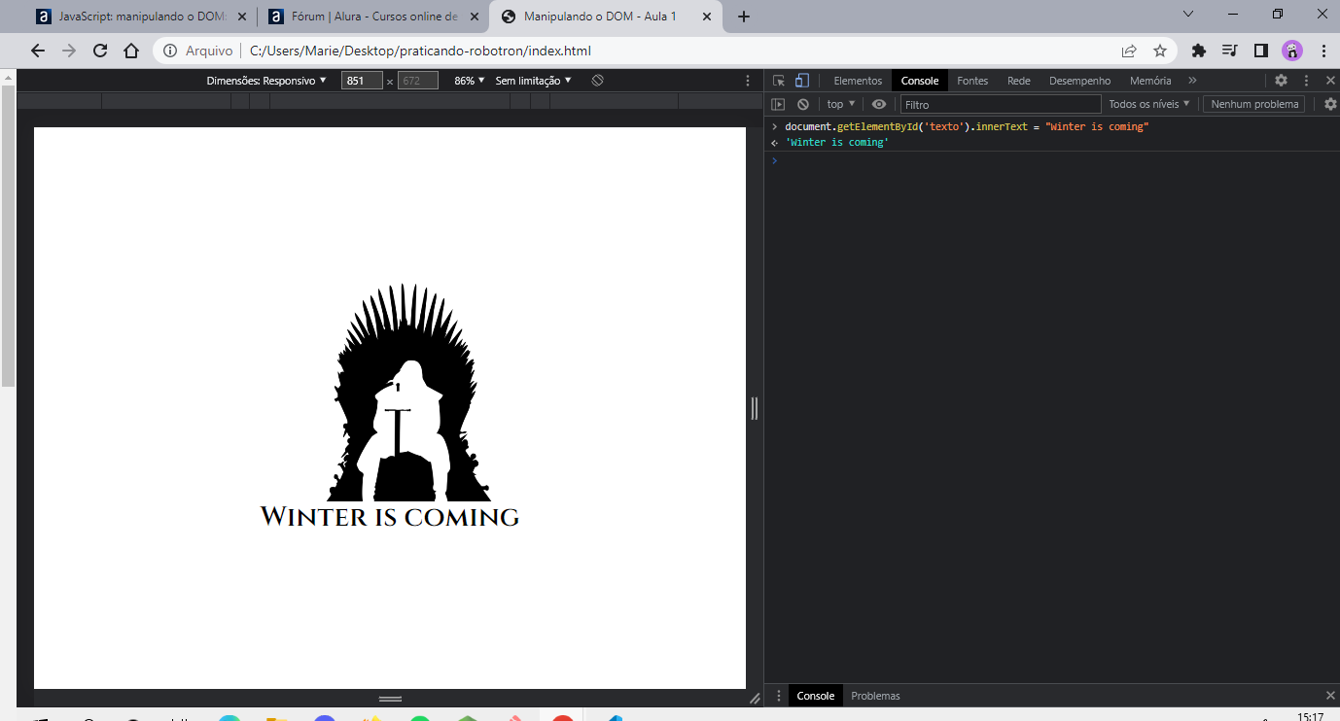Image resolution: width=1340 pixels, height=721 pixels.
Task: Select the Console tab in the top bar
Action: click(x=920, y=81)
